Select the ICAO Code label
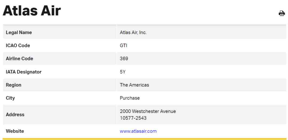 coord(18,46)
